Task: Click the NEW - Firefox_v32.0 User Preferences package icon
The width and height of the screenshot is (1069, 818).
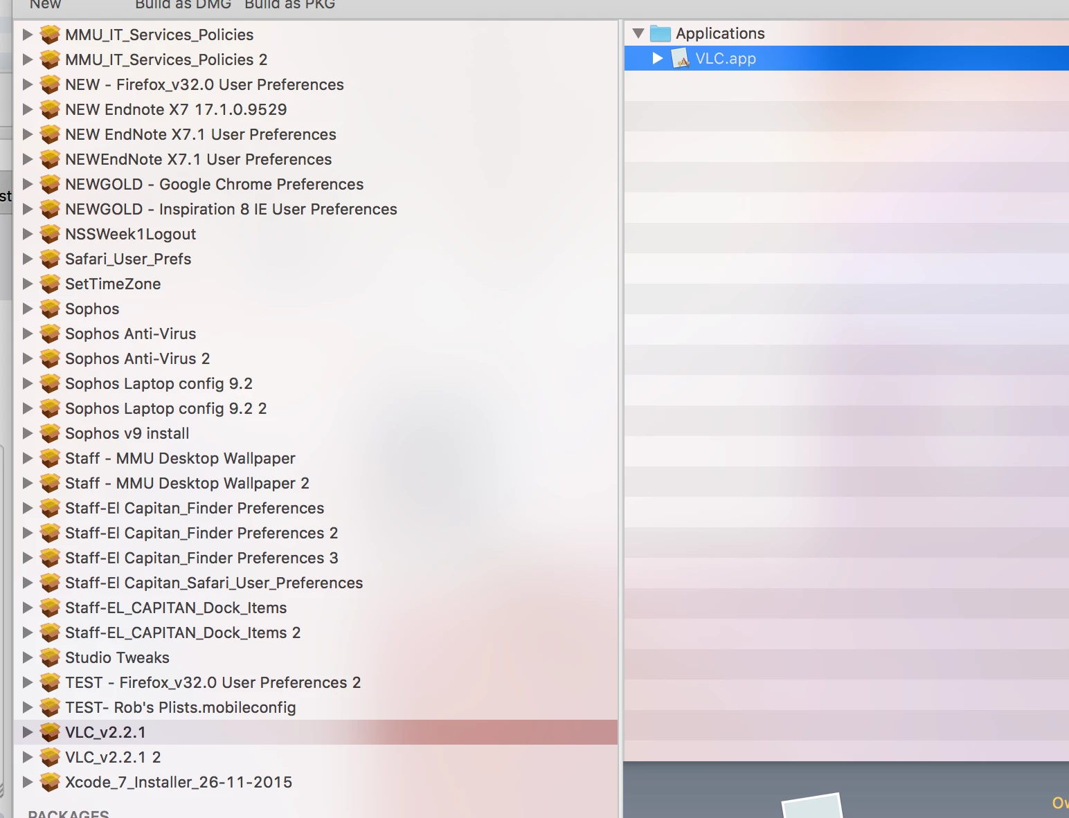Action: (x=50, y=84)
